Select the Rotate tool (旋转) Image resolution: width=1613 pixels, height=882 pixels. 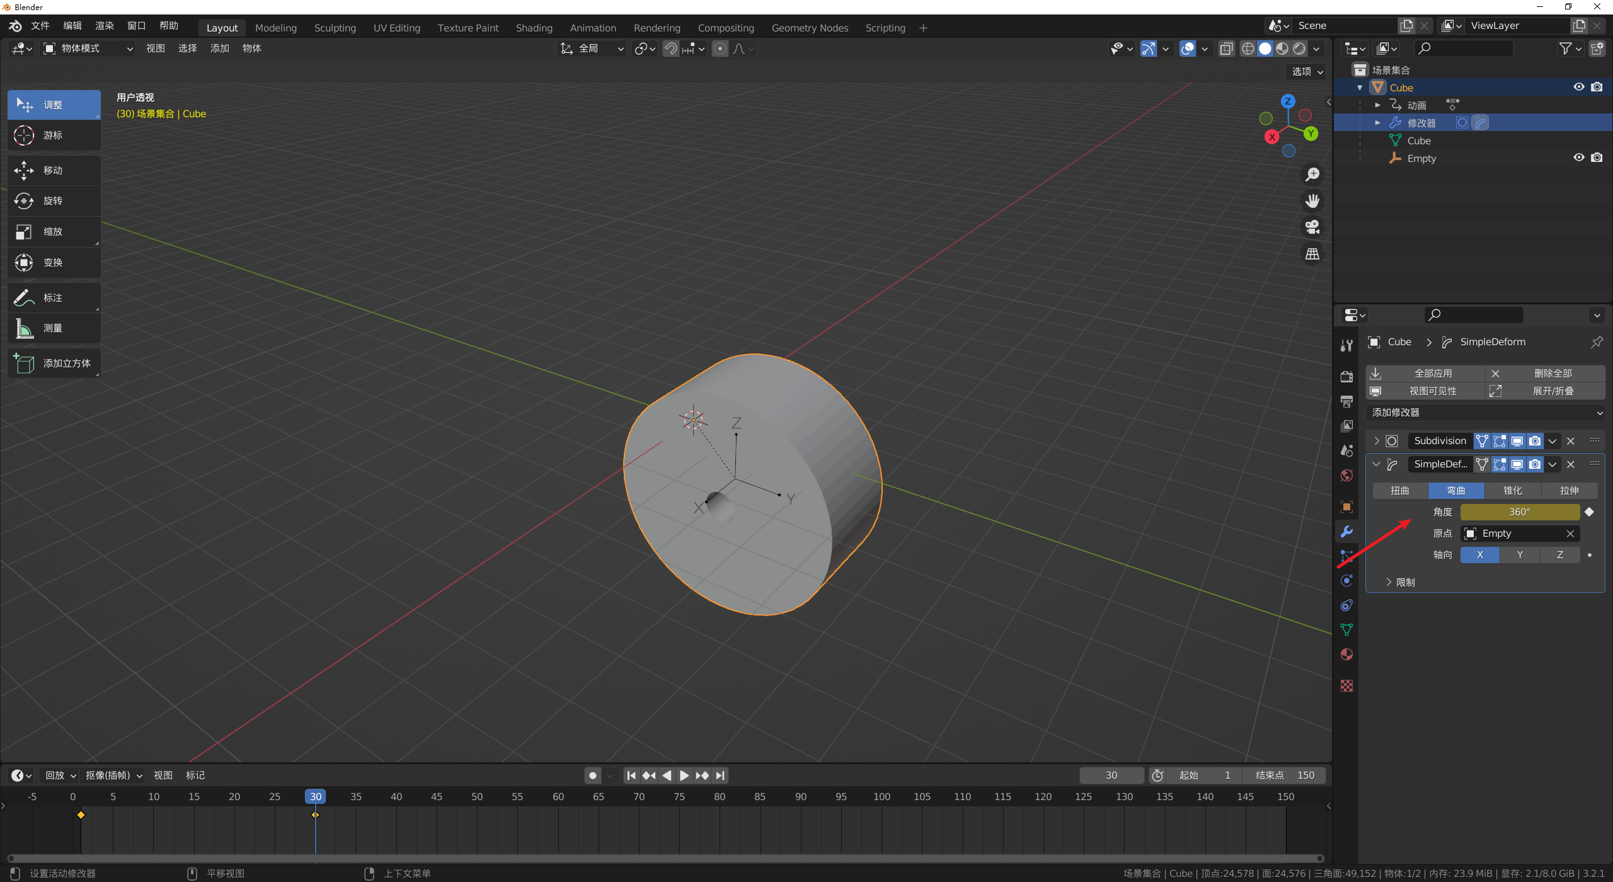tap(53, 201)
